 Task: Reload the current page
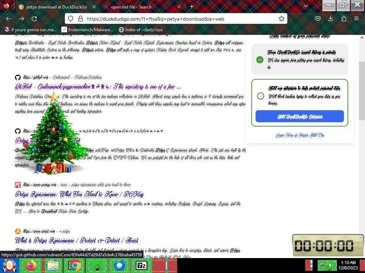34,19
